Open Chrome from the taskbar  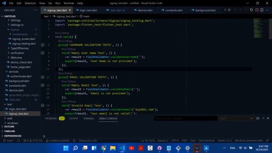[x=103, y=148]
